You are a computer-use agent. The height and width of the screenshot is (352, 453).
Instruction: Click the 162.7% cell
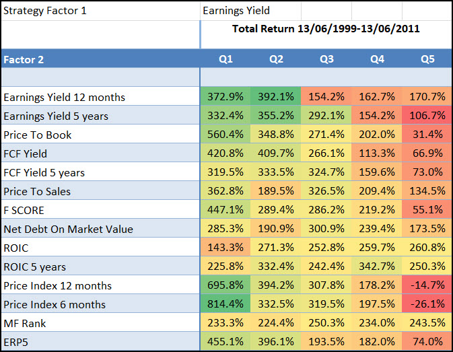point(377,96)
